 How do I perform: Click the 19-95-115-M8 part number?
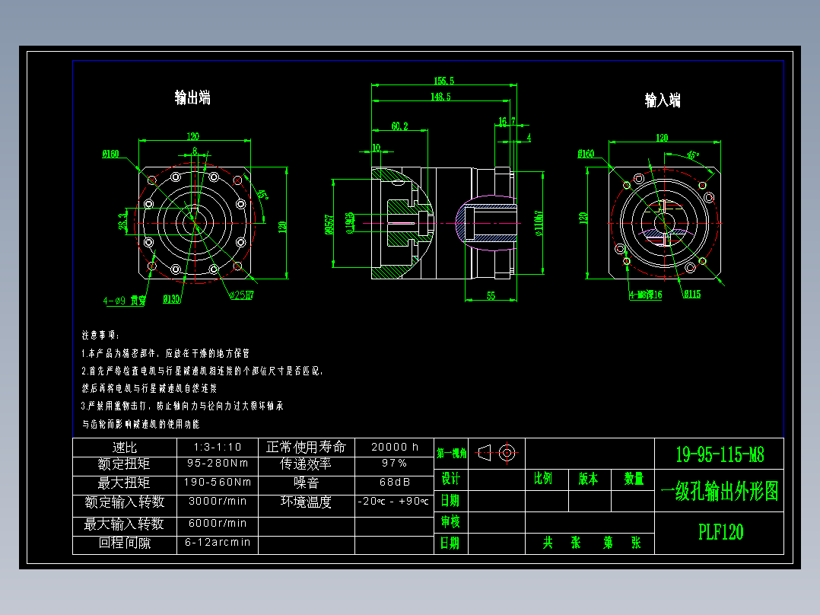[720, 452]
